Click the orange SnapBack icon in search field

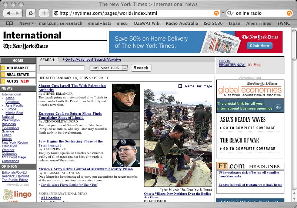tap(289, 13)
